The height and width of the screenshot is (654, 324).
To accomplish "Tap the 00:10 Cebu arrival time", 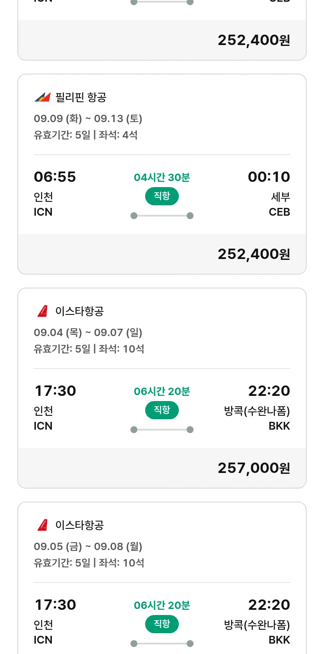I will (269, 177).
